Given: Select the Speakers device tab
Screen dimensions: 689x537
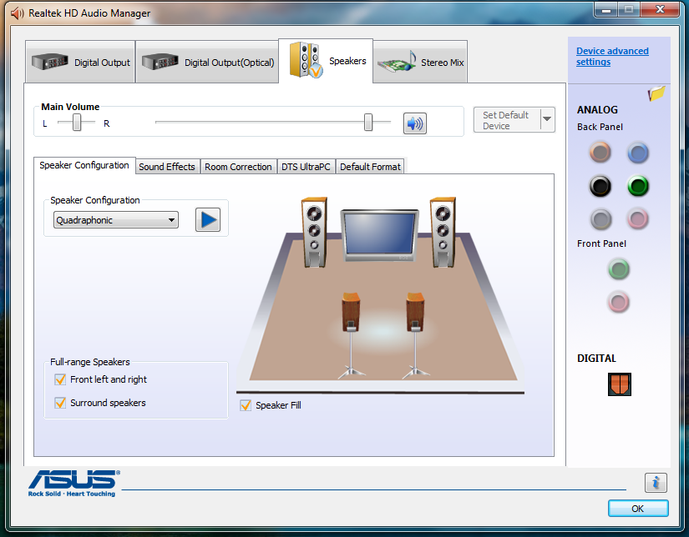Looking at the screenshot, I should point(326,61).
